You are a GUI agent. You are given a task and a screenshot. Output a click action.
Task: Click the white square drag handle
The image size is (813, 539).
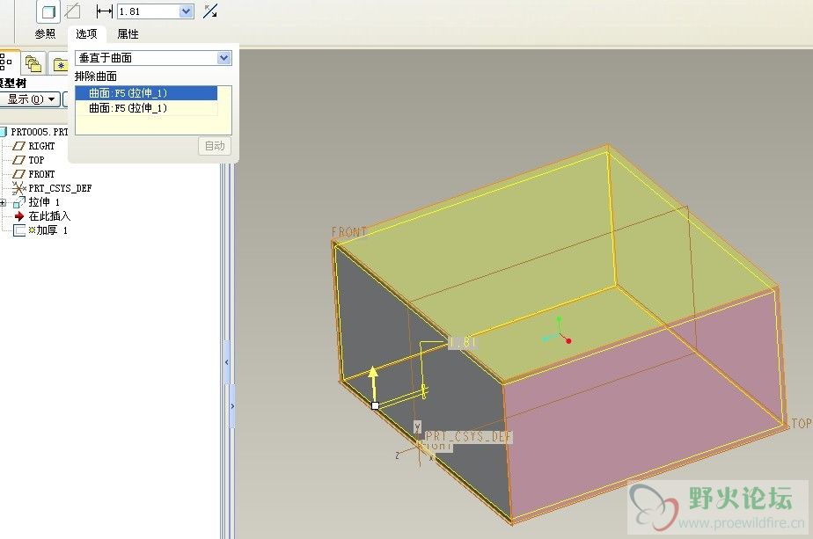(375, 405)
